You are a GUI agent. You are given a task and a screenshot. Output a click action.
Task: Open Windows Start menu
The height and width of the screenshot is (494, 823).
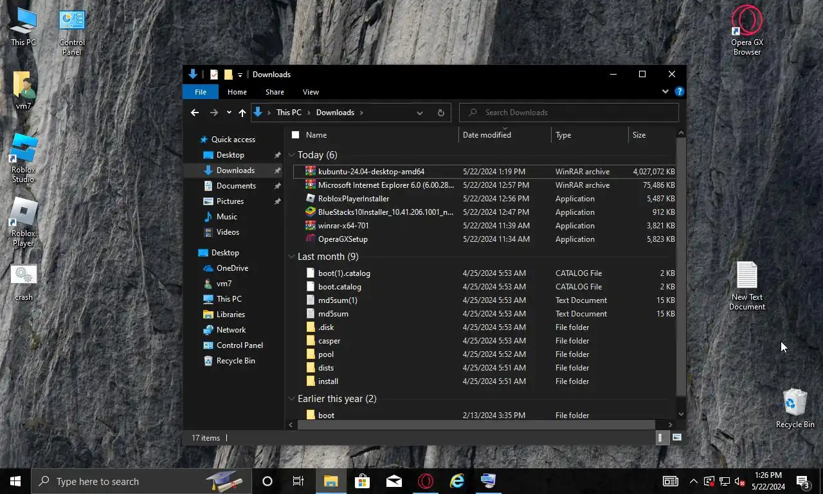click(15, 481)
